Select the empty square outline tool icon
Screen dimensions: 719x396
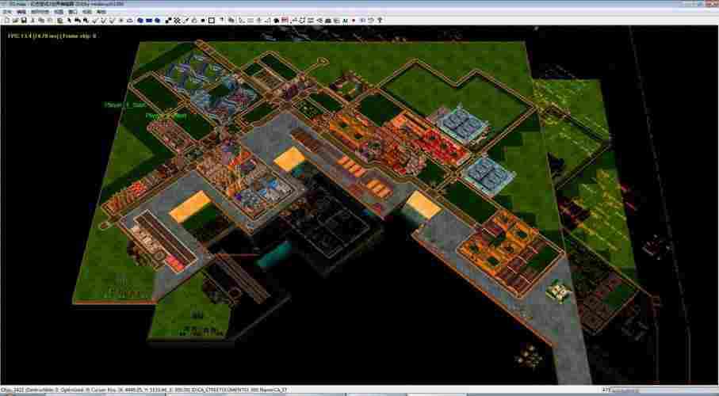click(x=212, y=20)
